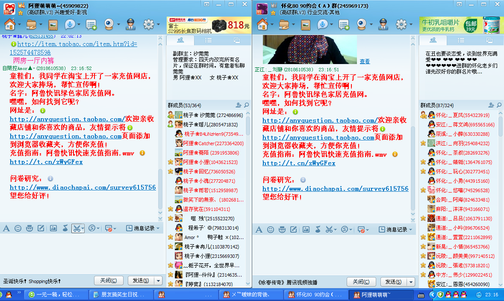Send picture icon in left window
The height and width of the screenshot is (301, 504).
[x=53, y=228]
